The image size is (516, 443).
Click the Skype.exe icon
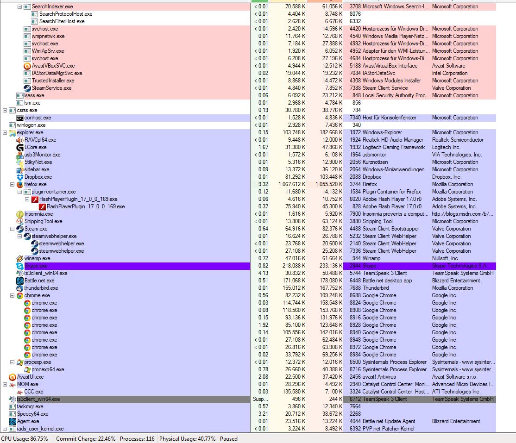(x=20, y=266)
